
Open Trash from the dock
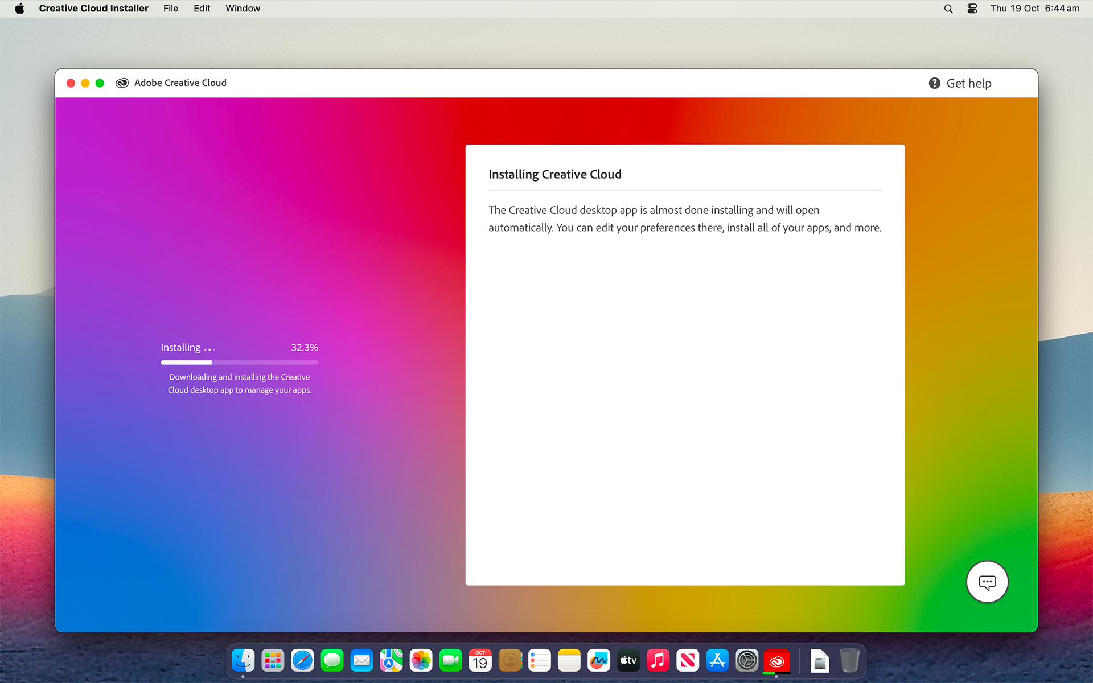pyautogui.click(x=849, y=660)
